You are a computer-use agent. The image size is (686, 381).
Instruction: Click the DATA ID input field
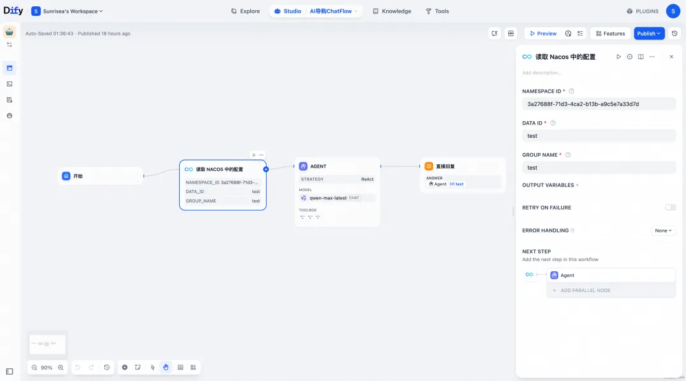[598, 136]
